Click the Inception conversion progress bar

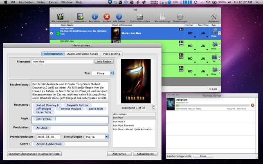coord(213,106)
